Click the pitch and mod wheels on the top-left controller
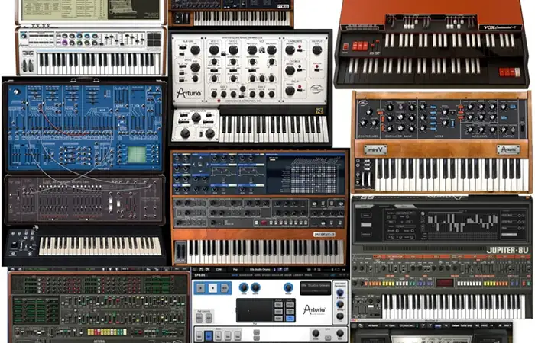535x343 pixels. tap(28, 66)
